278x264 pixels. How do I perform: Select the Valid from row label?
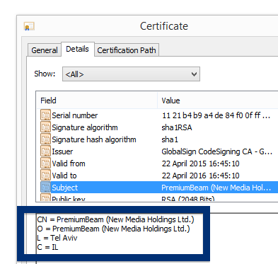click(69, 163)
